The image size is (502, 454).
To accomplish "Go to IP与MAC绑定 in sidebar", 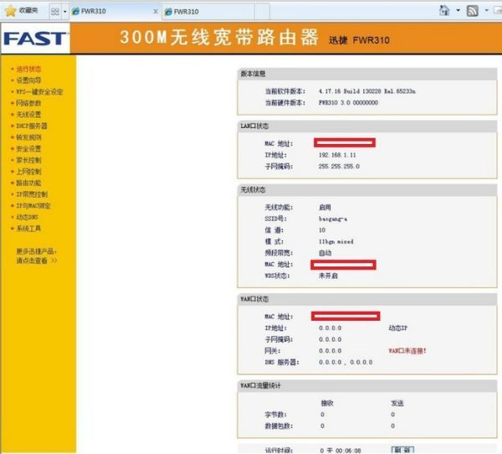I will pos(33,205).
